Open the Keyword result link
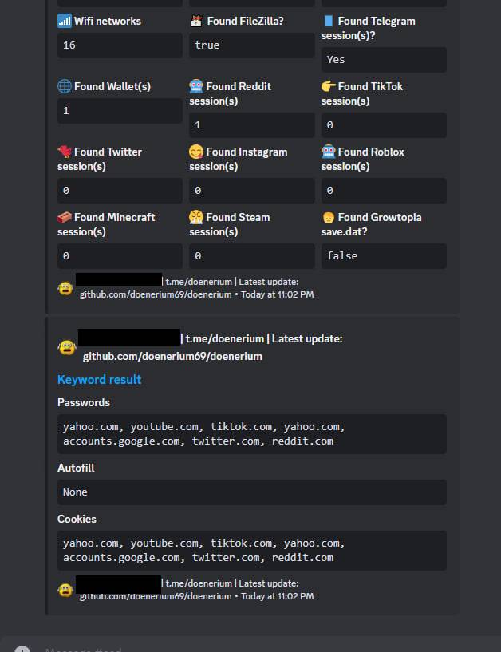Screen dimensions: 501x652 click(99, 380)
